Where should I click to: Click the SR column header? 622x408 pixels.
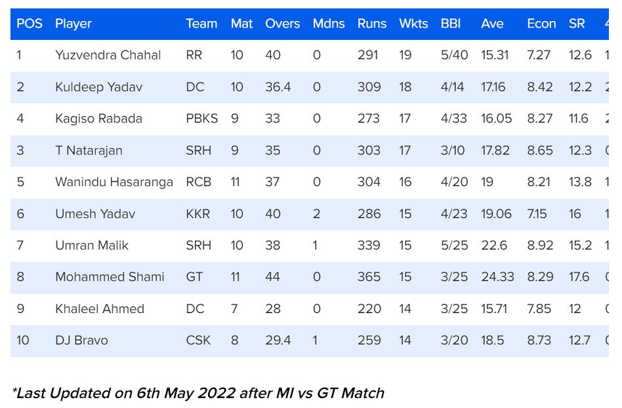(577, 24)
